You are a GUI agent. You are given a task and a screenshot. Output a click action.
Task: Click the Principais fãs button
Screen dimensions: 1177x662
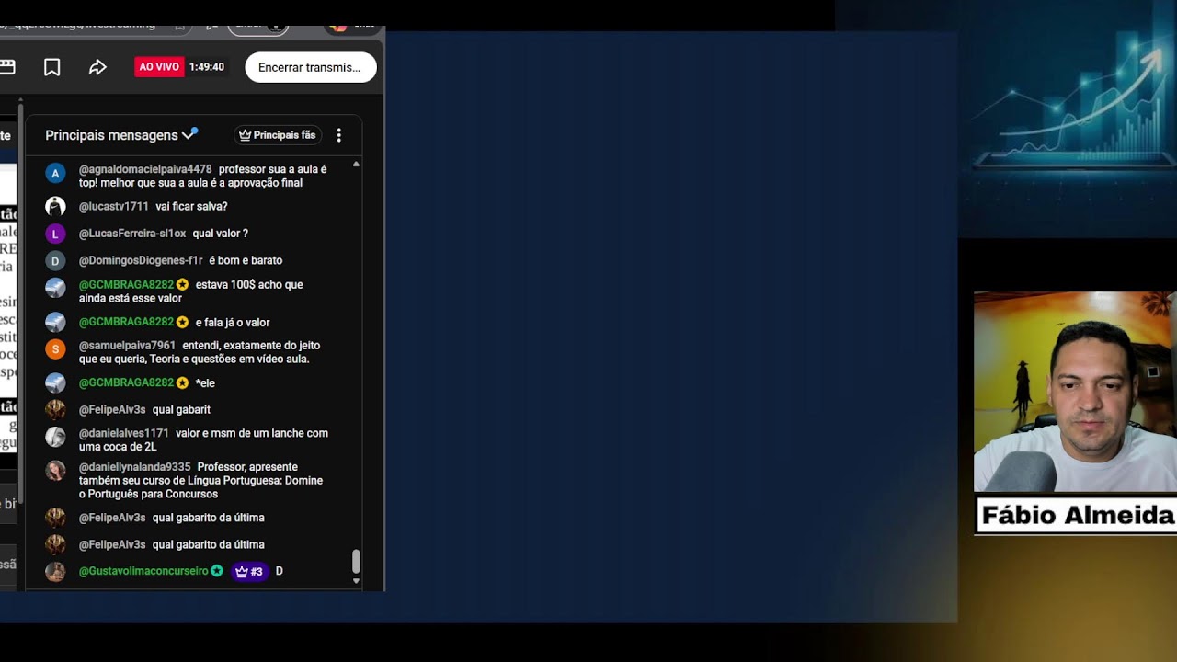(278, 135)
